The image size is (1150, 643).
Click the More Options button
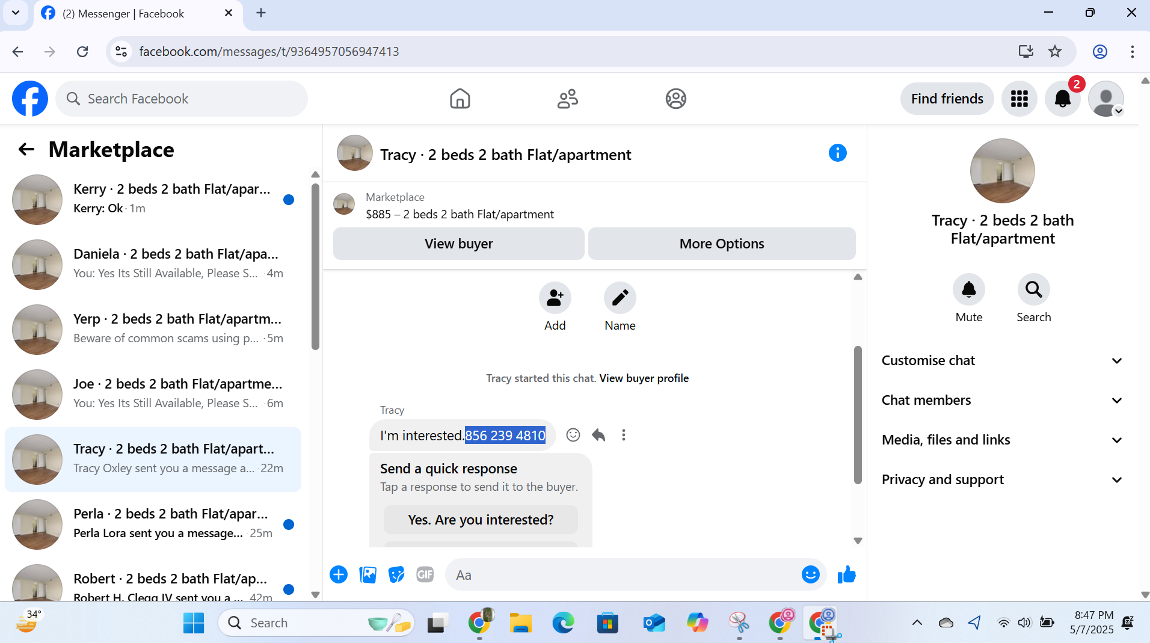pyautogui.click(x=722, y=244)
